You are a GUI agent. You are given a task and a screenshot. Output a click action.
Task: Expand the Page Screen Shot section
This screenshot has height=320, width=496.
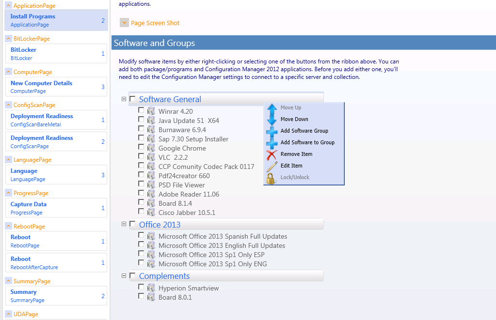[124, 23]
